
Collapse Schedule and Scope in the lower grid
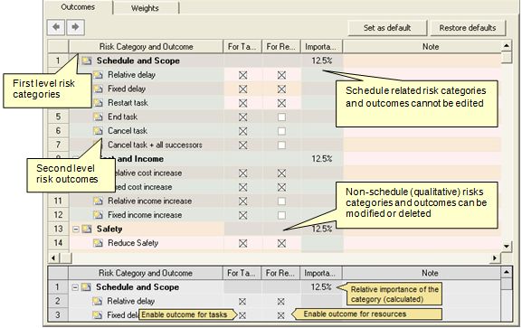coord(75,287)
